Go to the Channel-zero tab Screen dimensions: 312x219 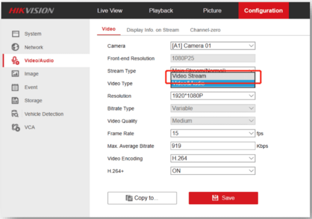coord(205,30)
